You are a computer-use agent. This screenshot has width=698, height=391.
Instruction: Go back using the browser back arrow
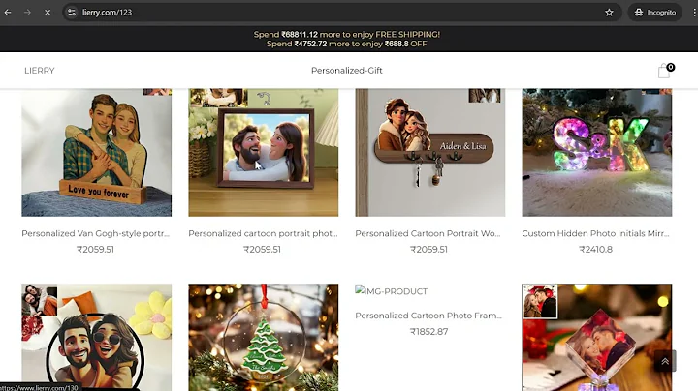coord(8,13)
